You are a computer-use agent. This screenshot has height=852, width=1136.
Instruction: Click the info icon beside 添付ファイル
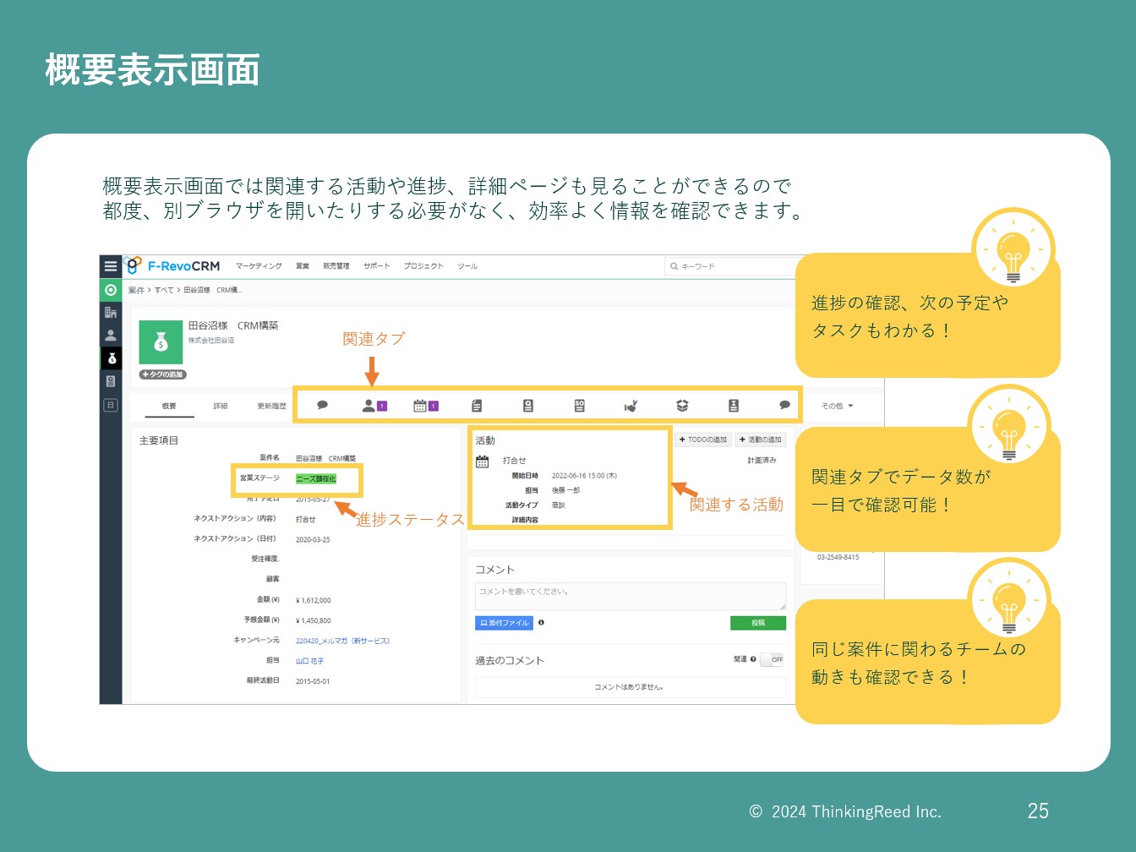[541, 622]
